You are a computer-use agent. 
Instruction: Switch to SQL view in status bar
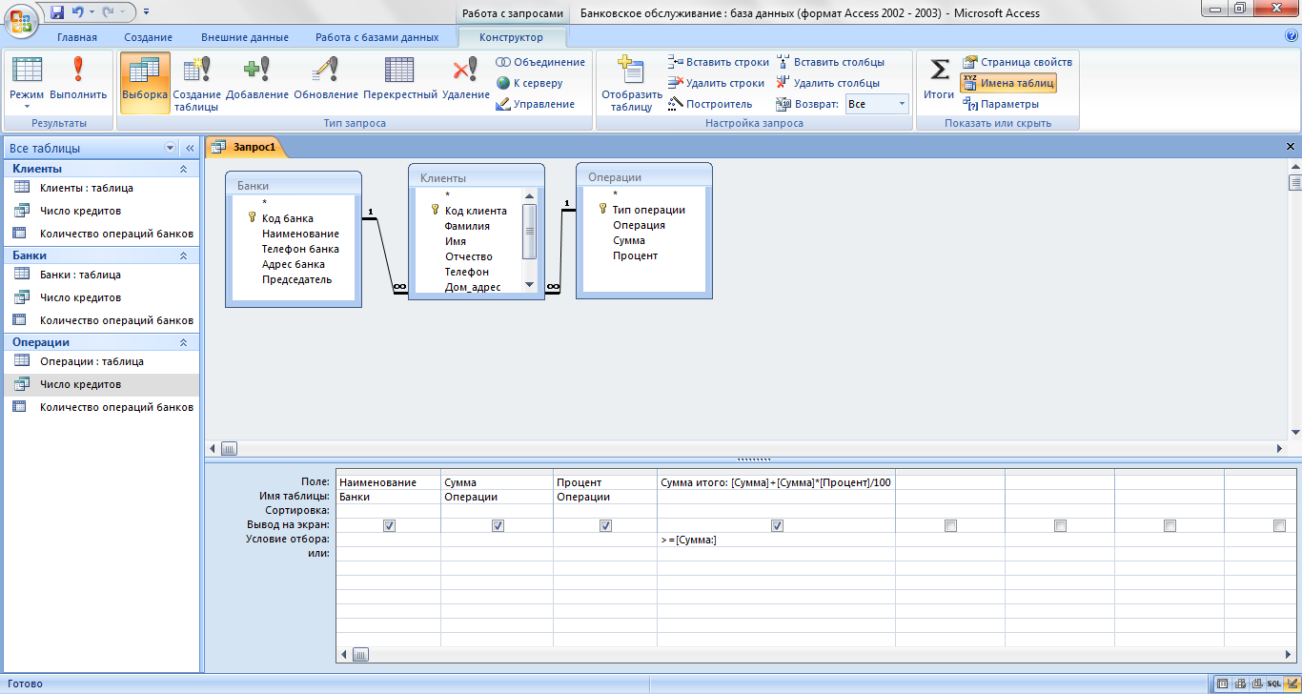point(1273,684)
